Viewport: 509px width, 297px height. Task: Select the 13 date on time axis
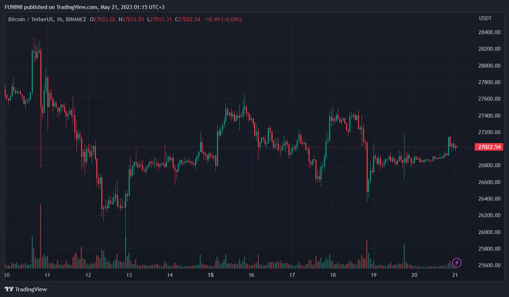click(x=129, y=275)
